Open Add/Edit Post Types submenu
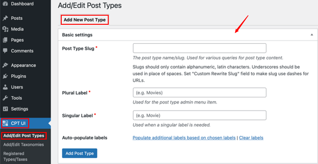318x164 pixels. [x=24, y=135]
